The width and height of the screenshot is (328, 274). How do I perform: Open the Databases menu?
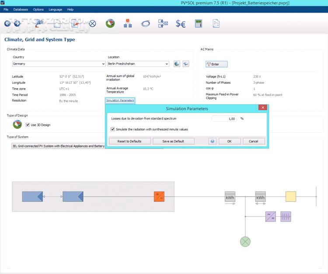pyautogui.click(x=21, y=10)
